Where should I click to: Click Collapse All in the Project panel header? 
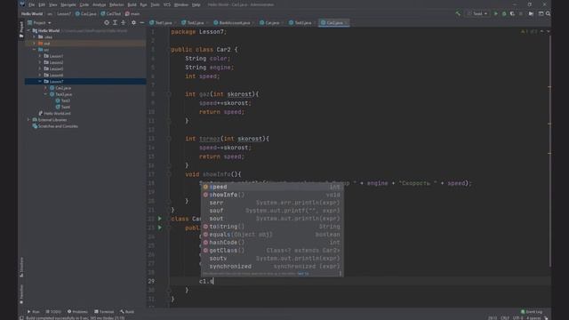click(x=124, y=22)
